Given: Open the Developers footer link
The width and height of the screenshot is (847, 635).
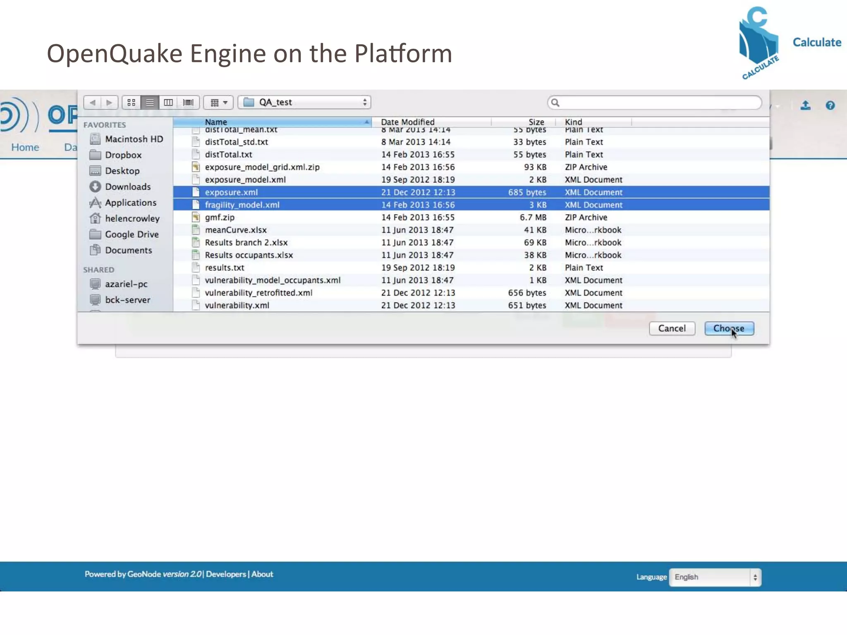Looking at the screenshot, I should click(226, 574).
